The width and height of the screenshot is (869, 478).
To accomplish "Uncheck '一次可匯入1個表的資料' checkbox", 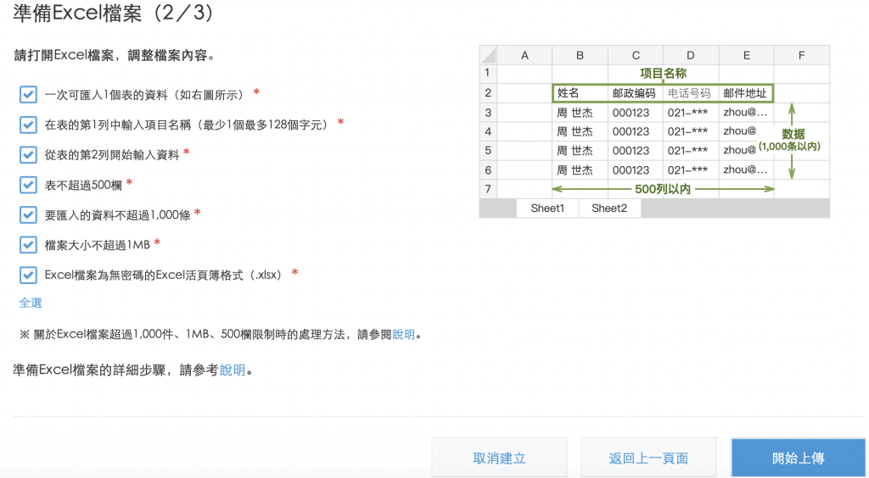I will (x=28, y=95).
